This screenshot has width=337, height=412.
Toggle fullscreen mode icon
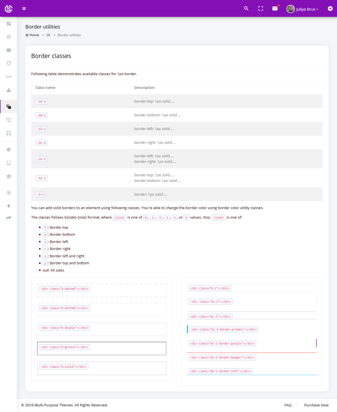pos(261,8)
